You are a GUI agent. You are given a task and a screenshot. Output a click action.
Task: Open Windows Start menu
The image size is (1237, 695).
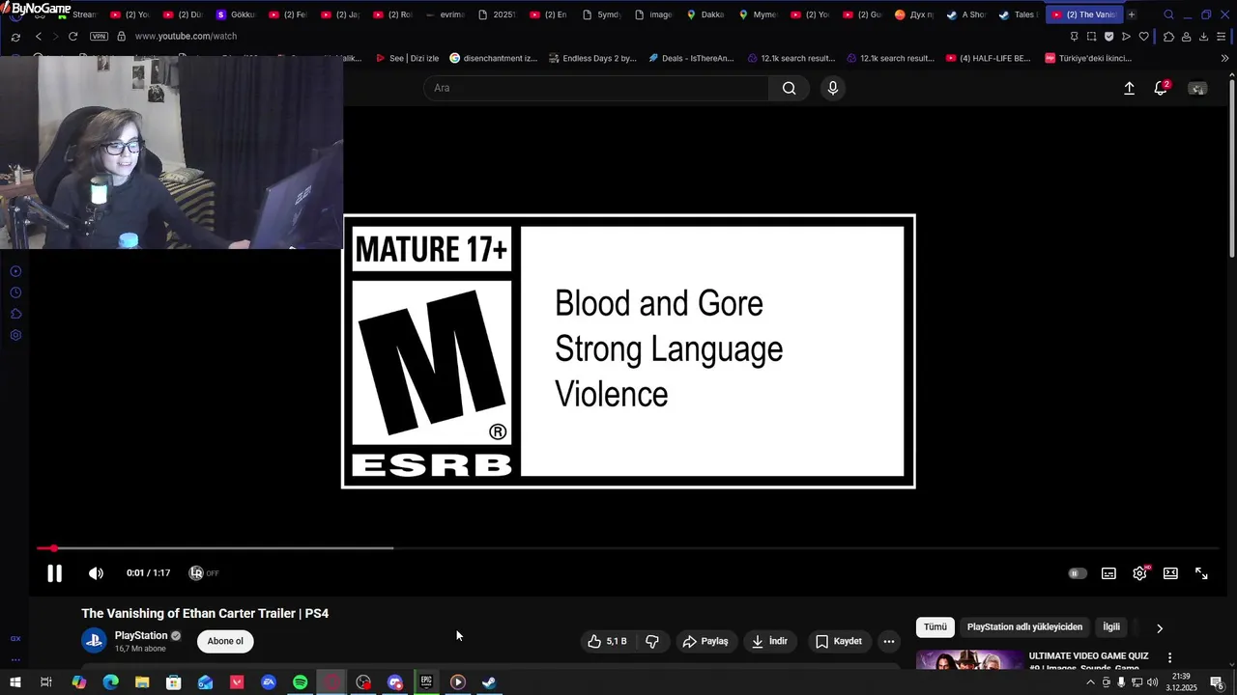pos(15,682)
